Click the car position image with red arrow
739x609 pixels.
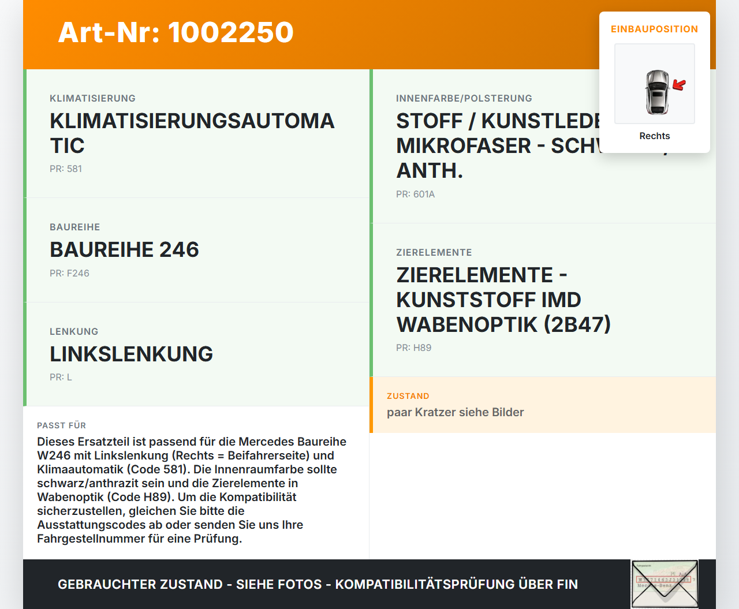[x=655, y=84]
